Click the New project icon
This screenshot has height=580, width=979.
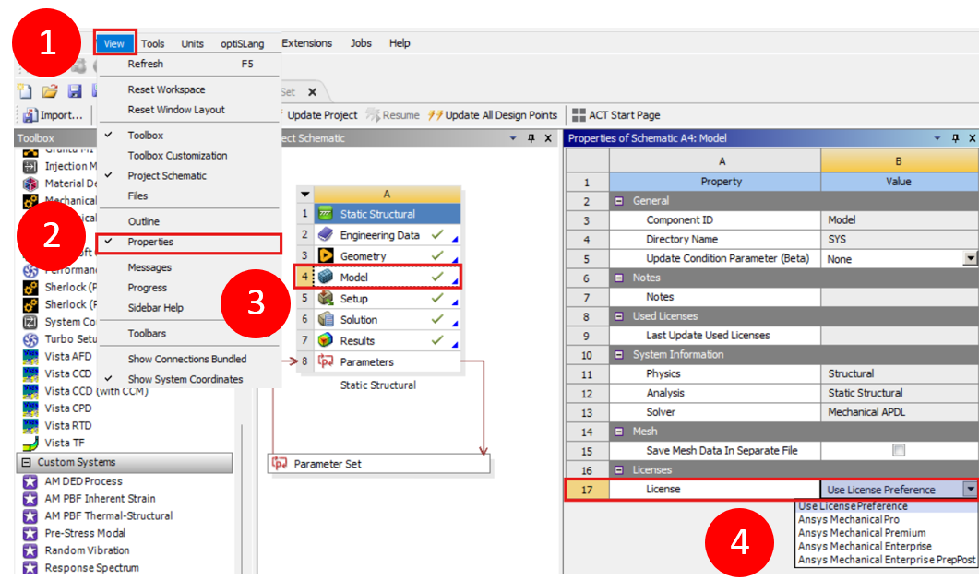(24, 91)
